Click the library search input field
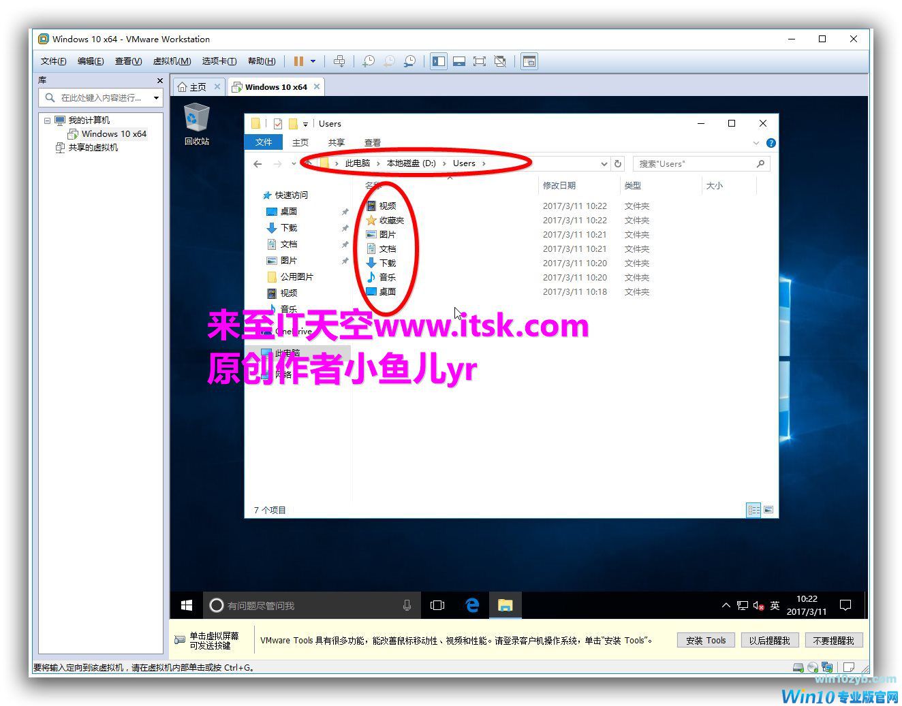This screenshot has width=902, height=706. tap(101, 98)
